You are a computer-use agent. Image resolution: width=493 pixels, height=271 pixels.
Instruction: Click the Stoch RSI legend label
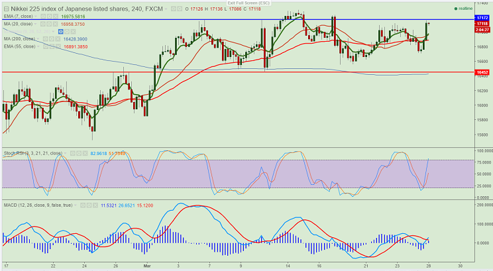click(x=32, y=154)
